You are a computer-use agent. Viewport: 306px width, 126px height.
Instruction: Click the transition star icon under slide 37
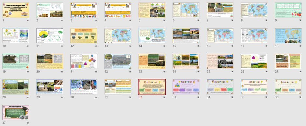pyautogui.click(x=28, y=123)
